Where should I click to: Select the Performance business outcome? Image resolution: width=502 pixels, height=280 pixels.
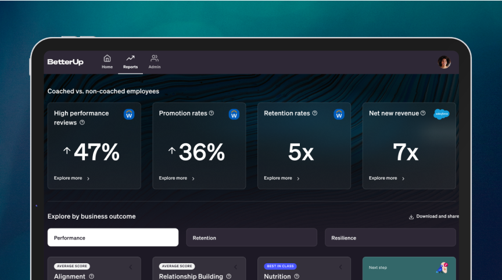coord(113,238)
